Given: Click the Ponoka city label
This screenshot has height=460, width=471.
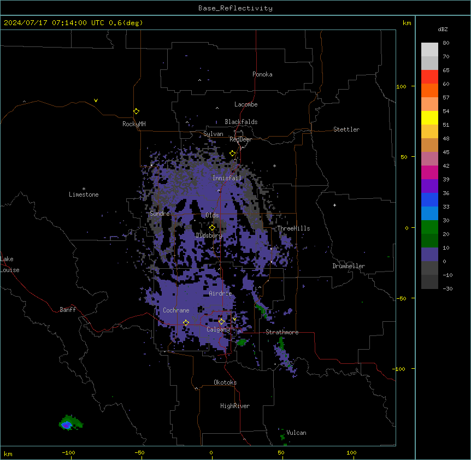Looking at the screenshot, I should 262,74.
